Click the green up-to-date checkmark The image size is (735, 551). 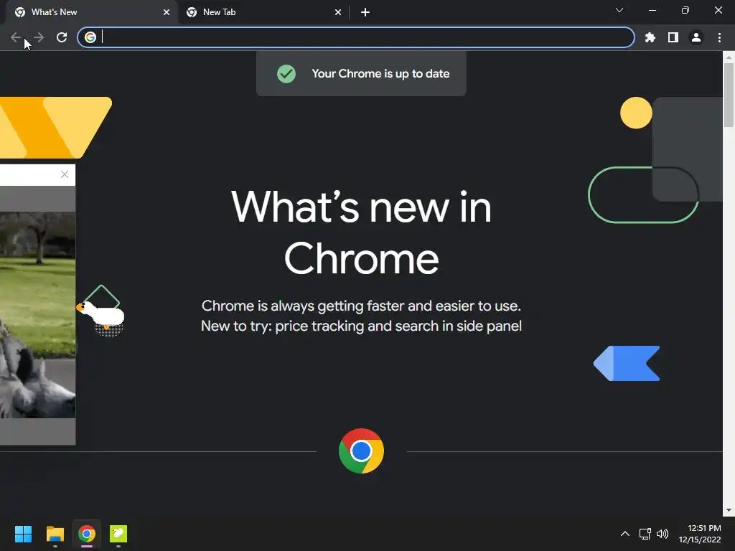(x=286, y=74)
